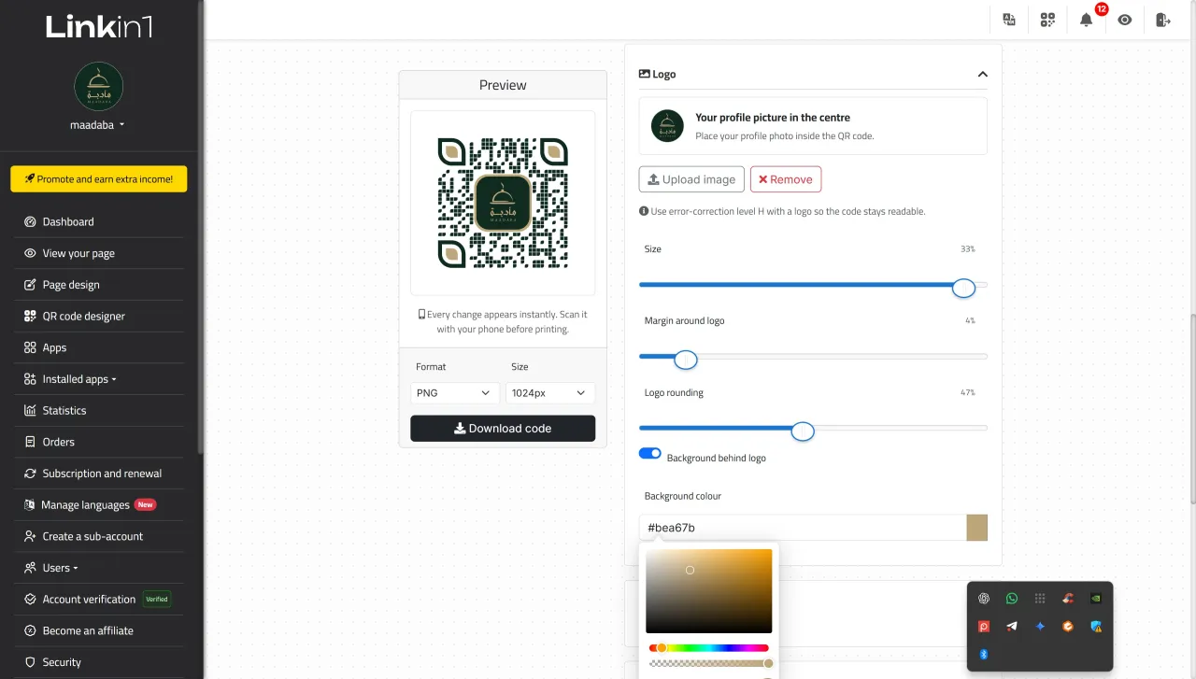The height and width of the screenshot is (679, 1196).
Task: Click the QR code preview image
Action: (503, 204)
